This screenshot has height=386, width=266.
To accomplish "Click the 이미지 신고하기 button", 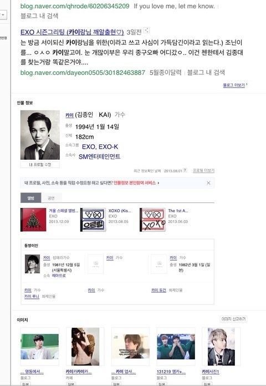I will (233, 319).
